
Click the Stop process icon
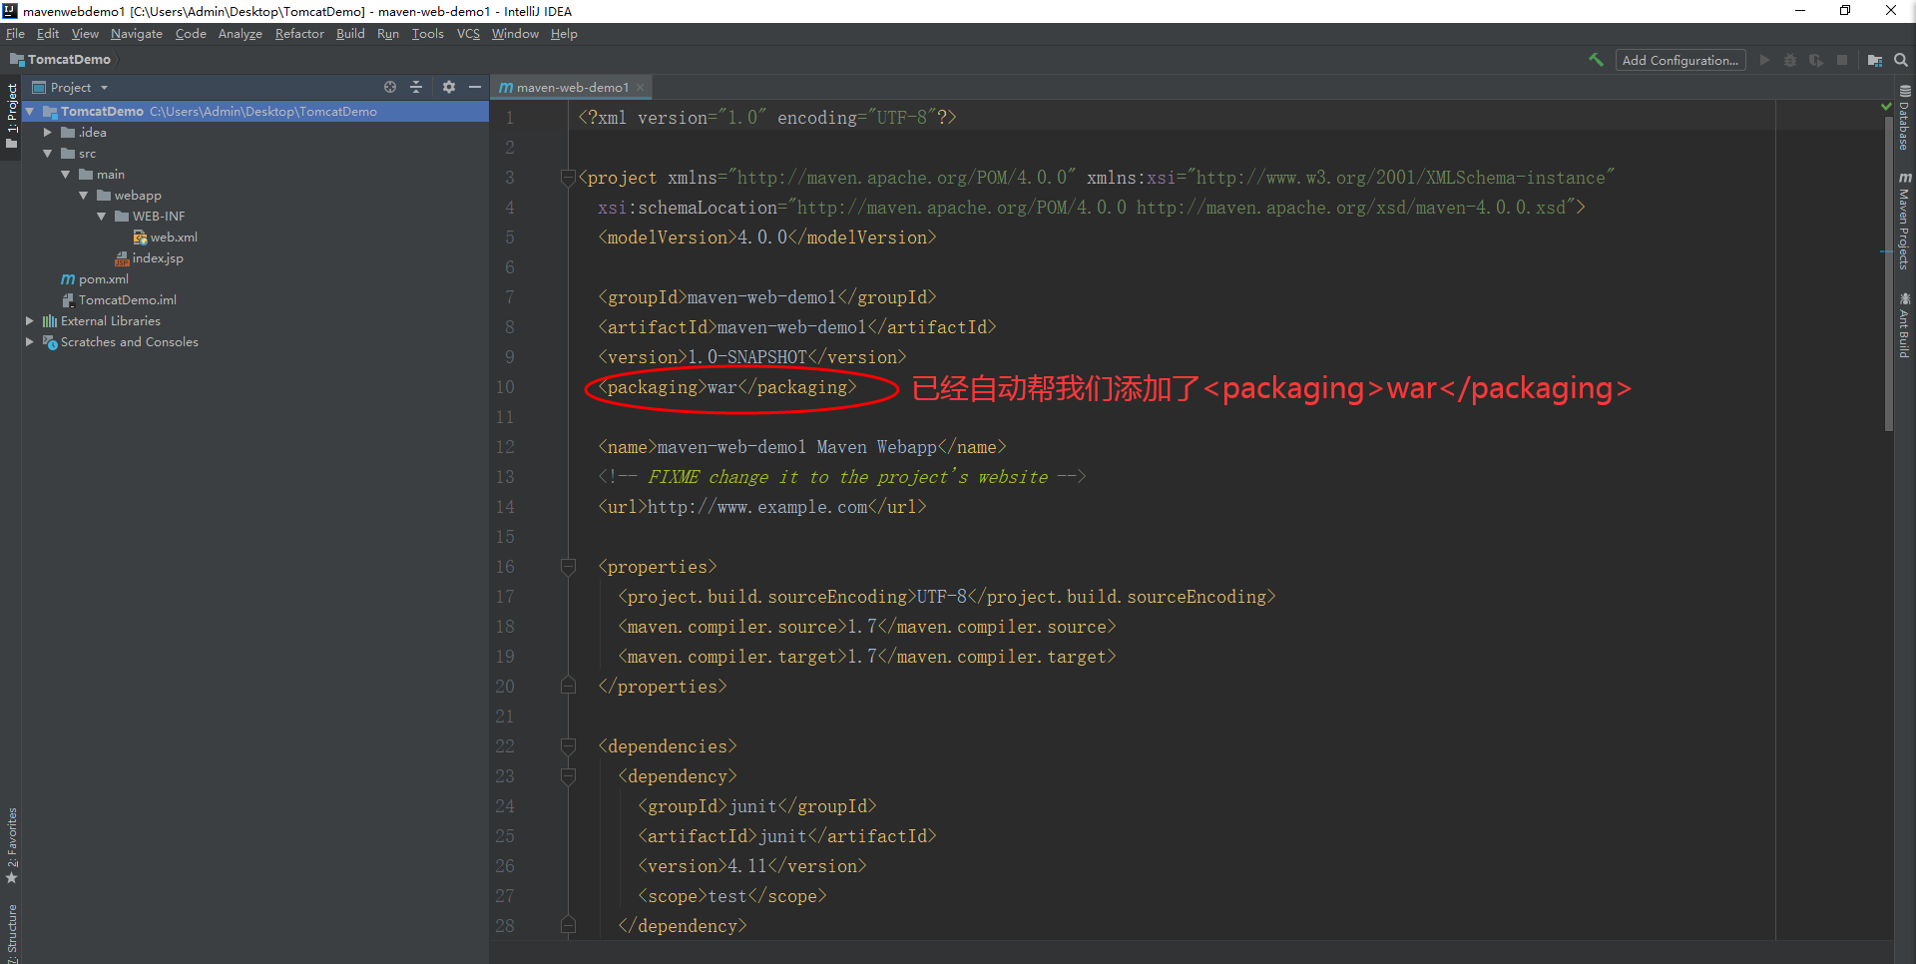tap(1843, 60)
